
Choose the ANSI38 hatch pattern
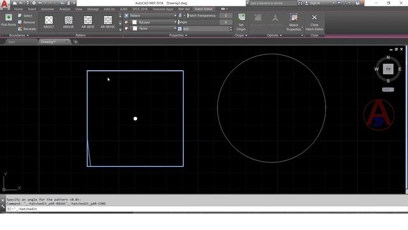point(68,22)
